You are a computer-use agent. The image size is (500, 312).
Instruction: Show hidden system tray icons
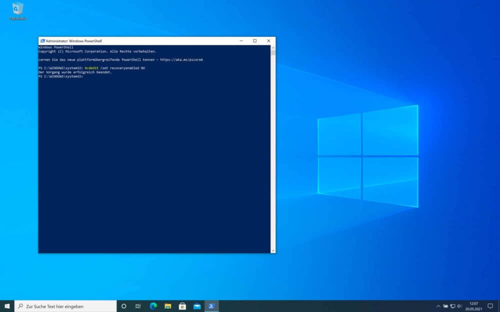(x=438, y=307)
